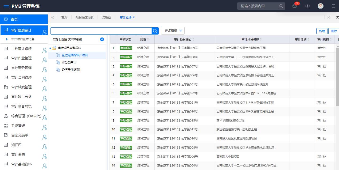
Task: Click the 删除 button
Action: pyautogui.click(x=334, y=31)
